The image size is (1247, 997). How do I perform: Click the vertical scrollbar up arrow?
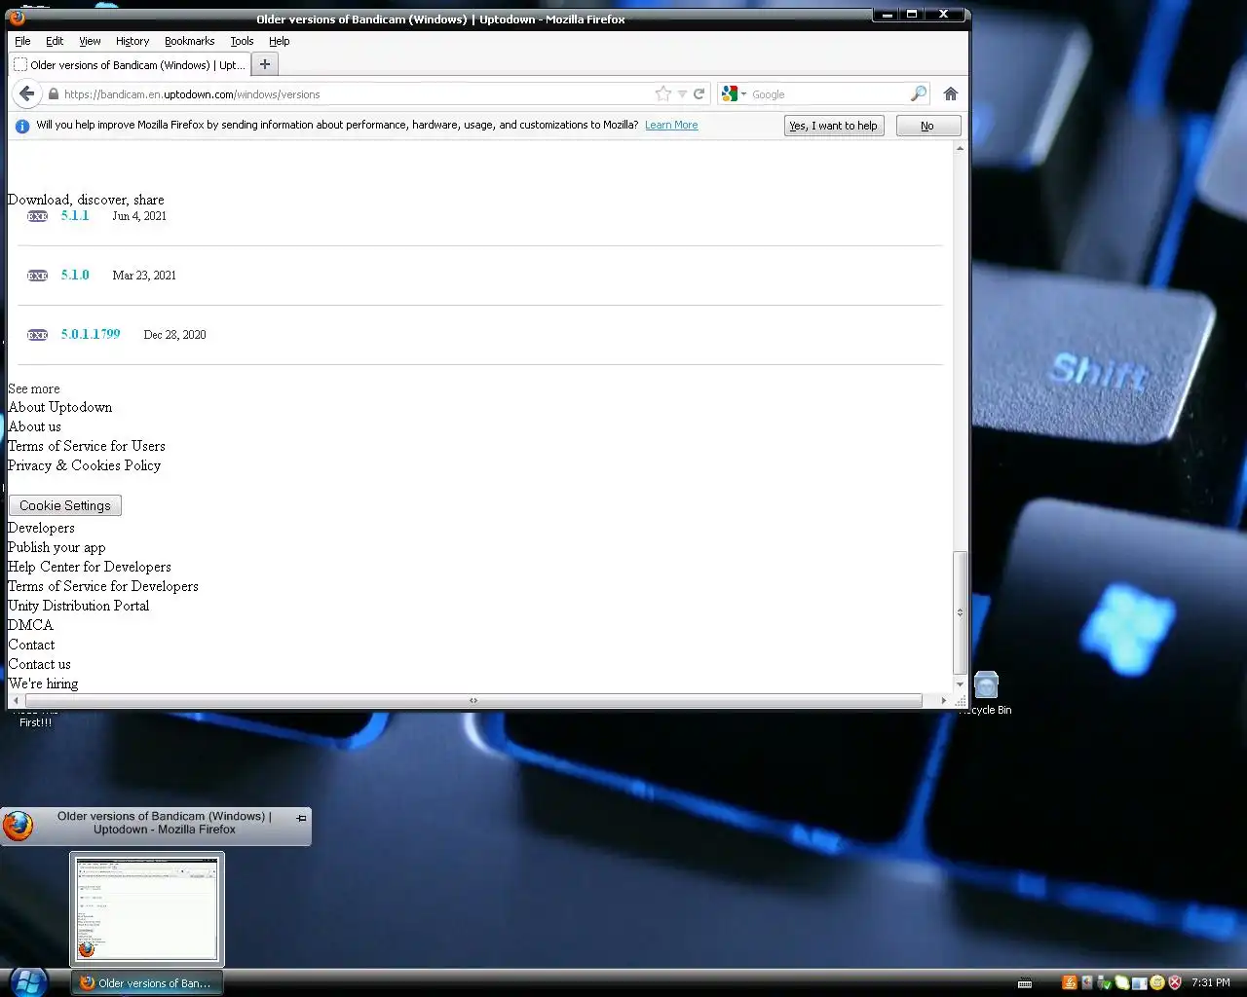coord(960,148)
